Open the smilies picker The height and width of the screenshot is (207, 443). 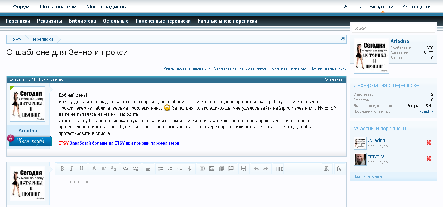(x=202, y=169)
